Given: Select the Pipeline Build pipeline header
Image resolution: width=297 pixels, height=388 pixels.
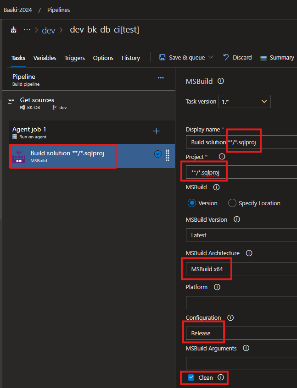Looking at the screenshot, I should (89, 79).
